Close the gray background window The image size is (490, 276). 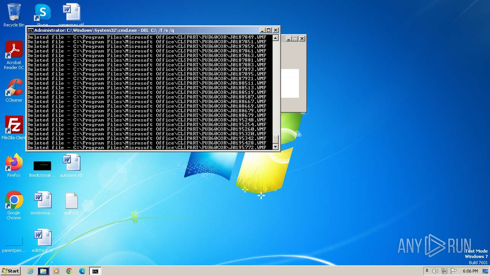(x=302, y=38)
